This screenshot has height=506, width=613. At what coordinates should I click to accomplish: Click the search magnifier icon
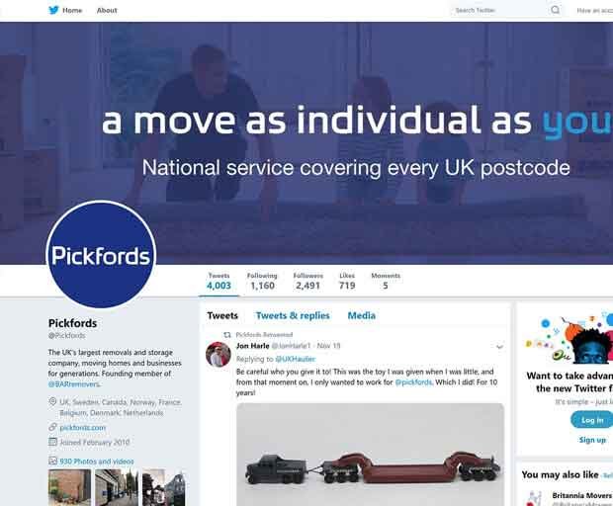tap(555, 10)
